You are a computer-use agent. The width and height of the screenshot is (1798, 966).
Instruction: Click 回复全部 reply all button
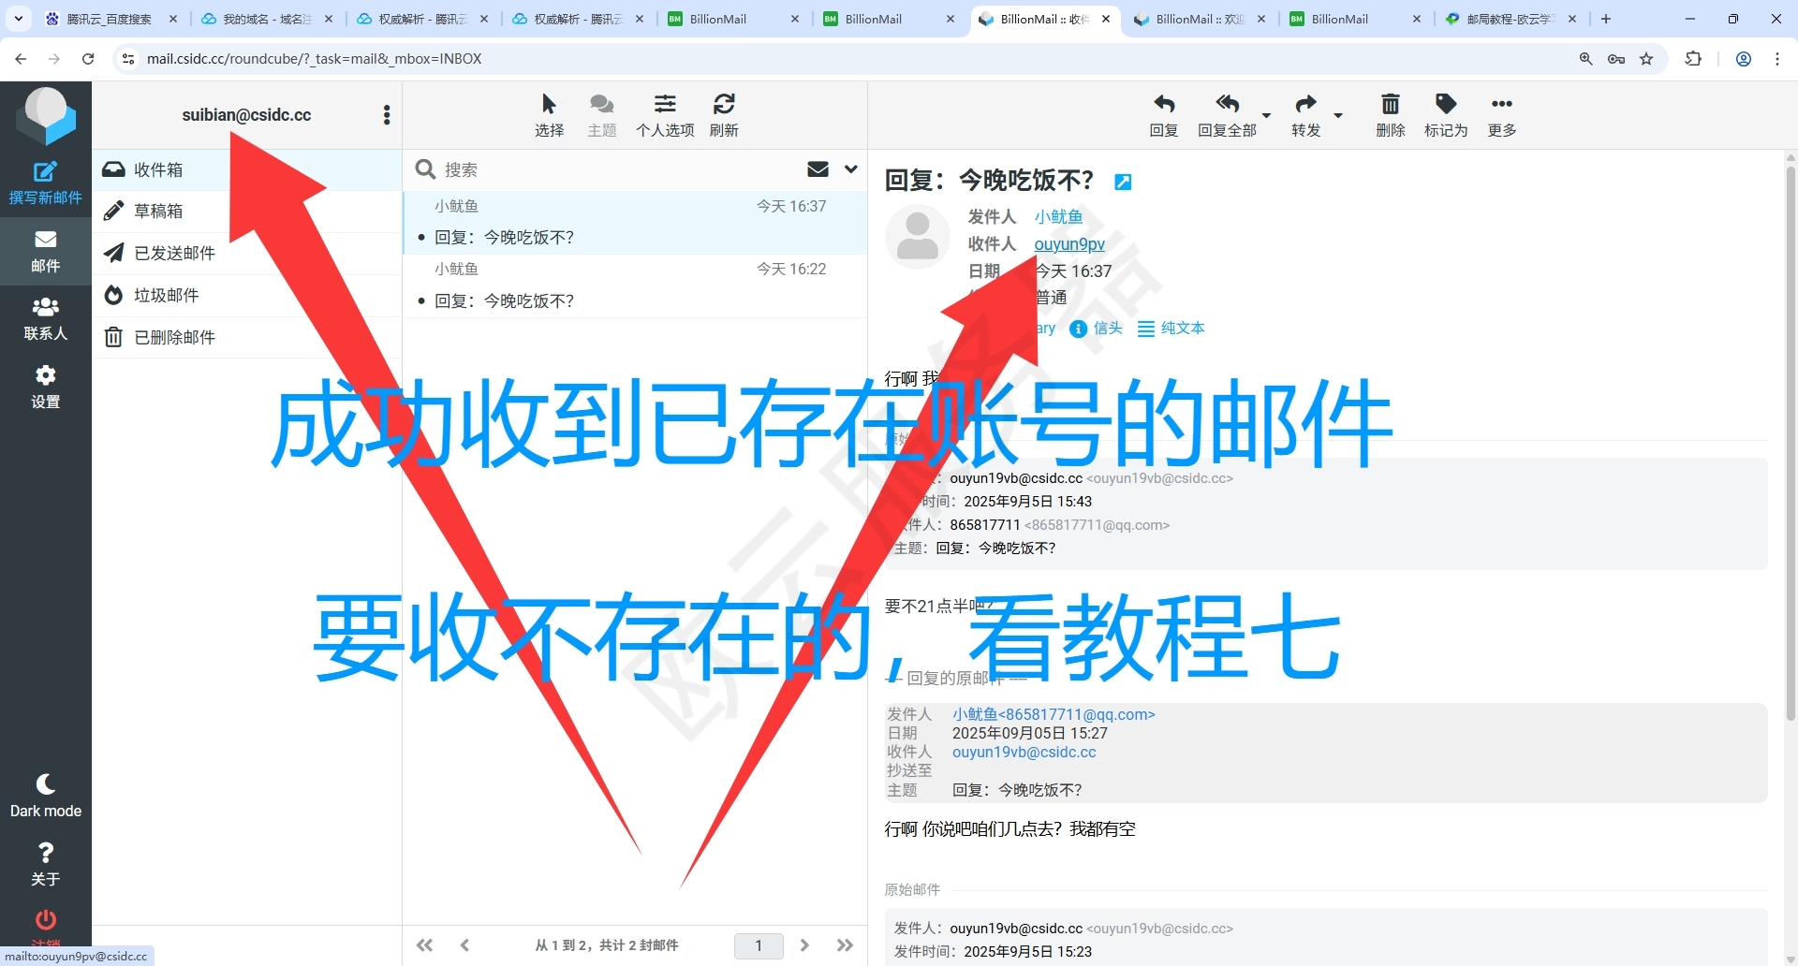[x=1227, y=115]
